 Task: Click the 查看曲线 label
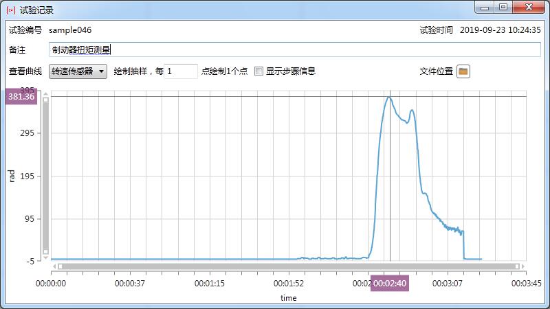25,71
